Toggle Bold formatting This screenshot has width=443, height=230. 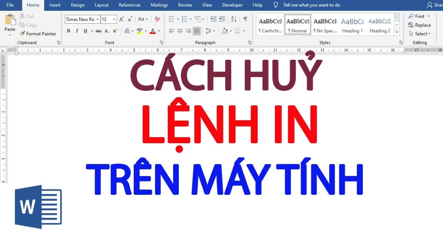coord(68,31)
